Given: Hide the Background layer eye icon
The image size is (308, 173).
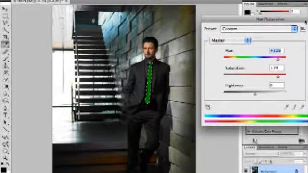Looking at the screenshot, I should point(246,170).
